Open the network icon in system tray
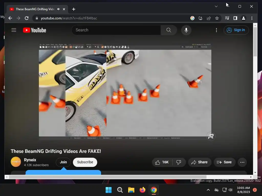This screenshot has height=196, width=262. [225, 190]
